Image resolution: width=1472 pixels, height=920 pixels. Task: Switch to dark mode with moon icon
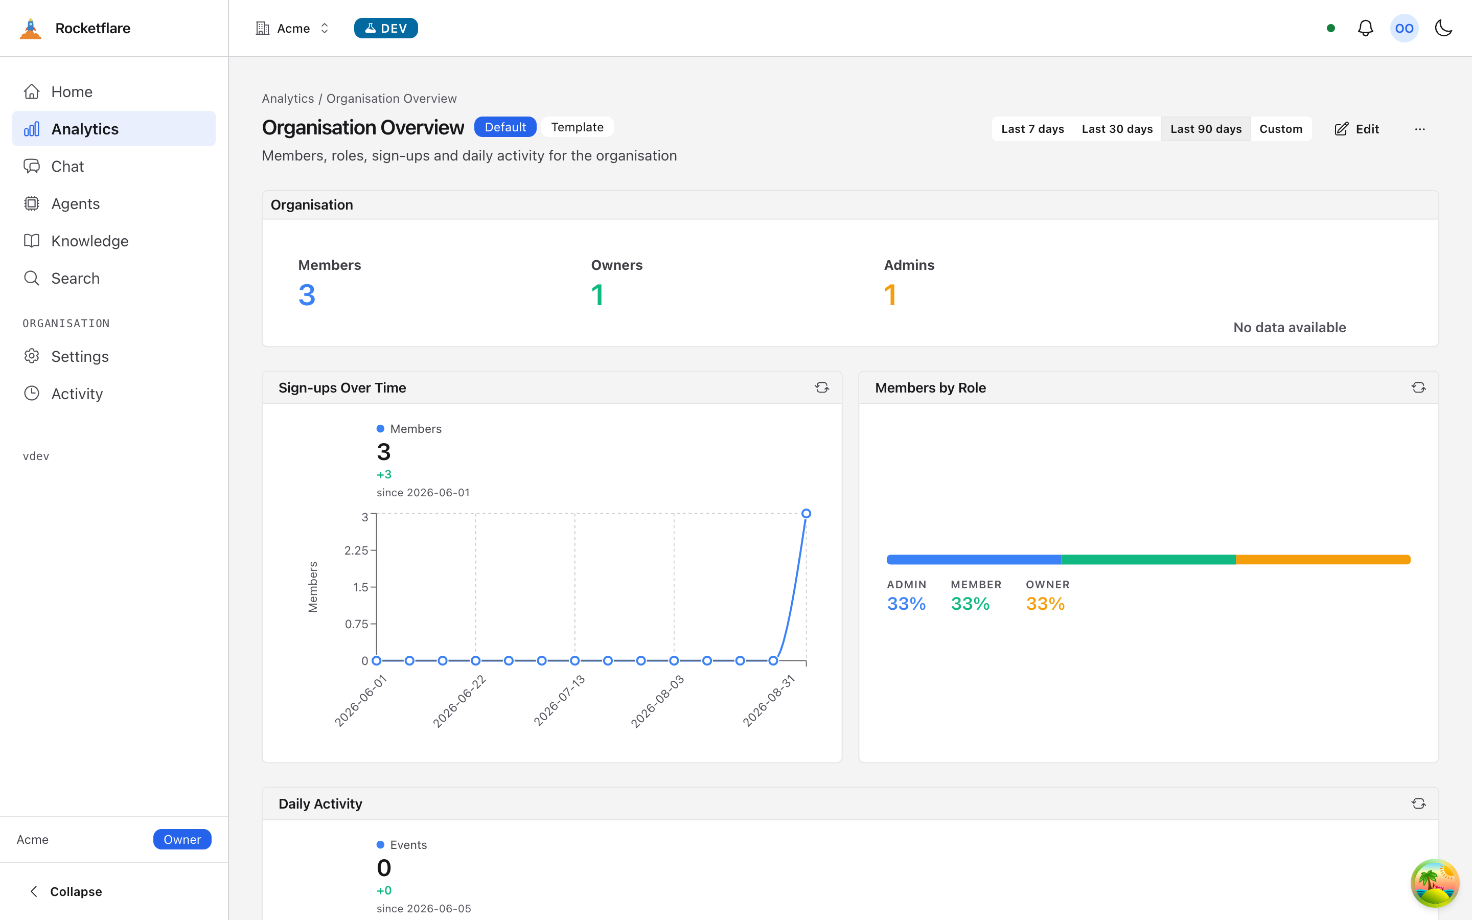pos(1443,28)
